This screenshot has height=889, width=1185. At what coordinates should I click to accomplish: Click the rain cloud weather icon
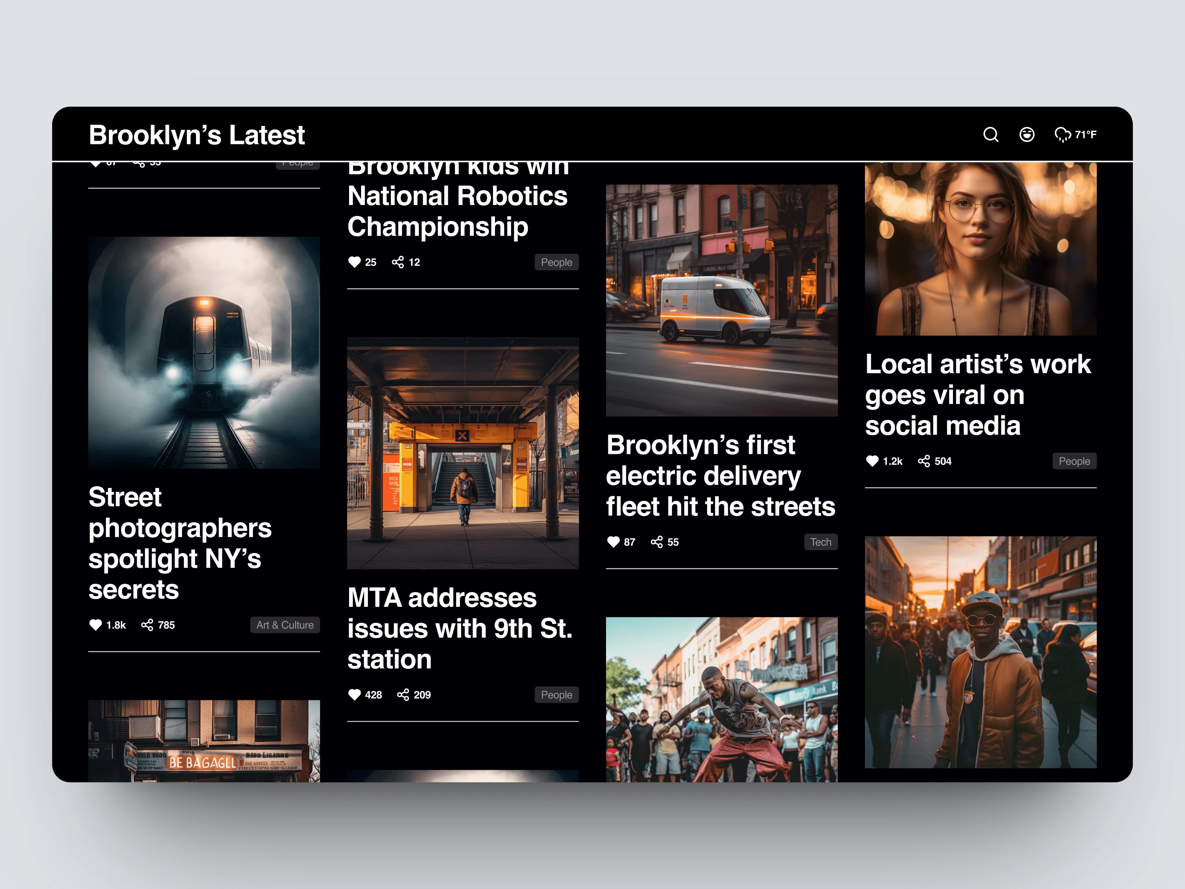[x=1062, y=135]
